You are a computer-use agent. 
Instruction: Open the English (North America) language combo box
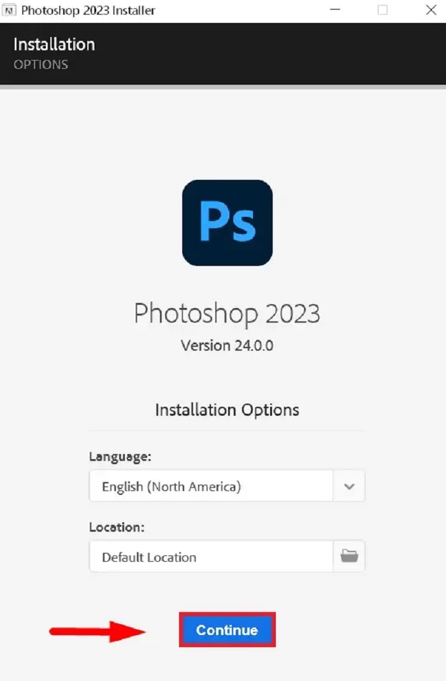click(x=227, y=486)
